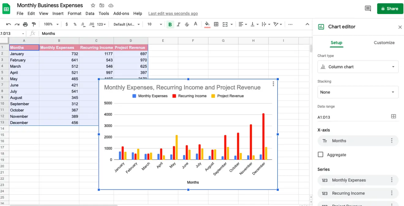Open the Chart type dropdown
Viewport: 404px width, 206px height.
pos(357,67)
